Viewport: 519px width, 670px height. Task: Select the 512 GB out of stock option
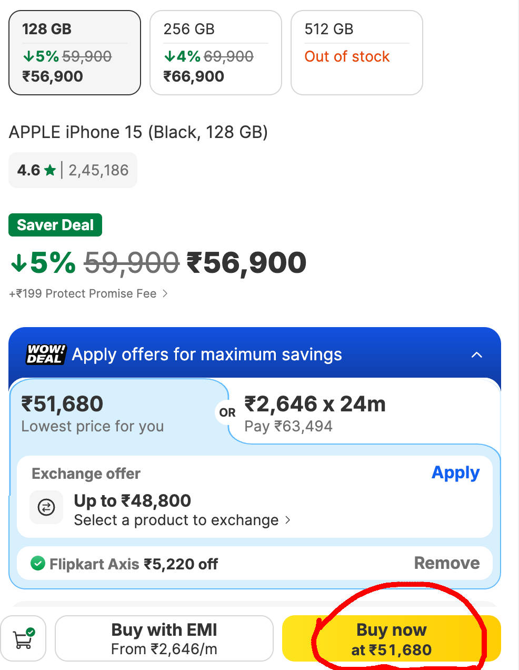(x=357, y=53)
